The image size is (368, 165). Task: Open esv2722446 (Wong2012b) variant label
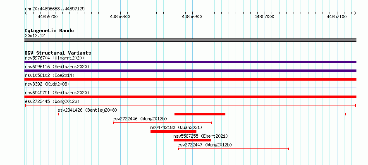click(x=140, y=119)
